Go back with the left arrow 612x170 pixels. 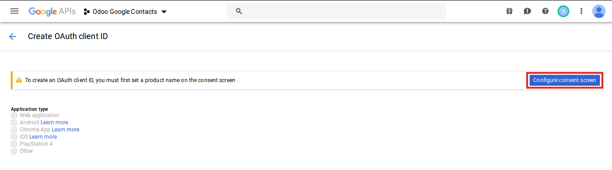(13, 37)
